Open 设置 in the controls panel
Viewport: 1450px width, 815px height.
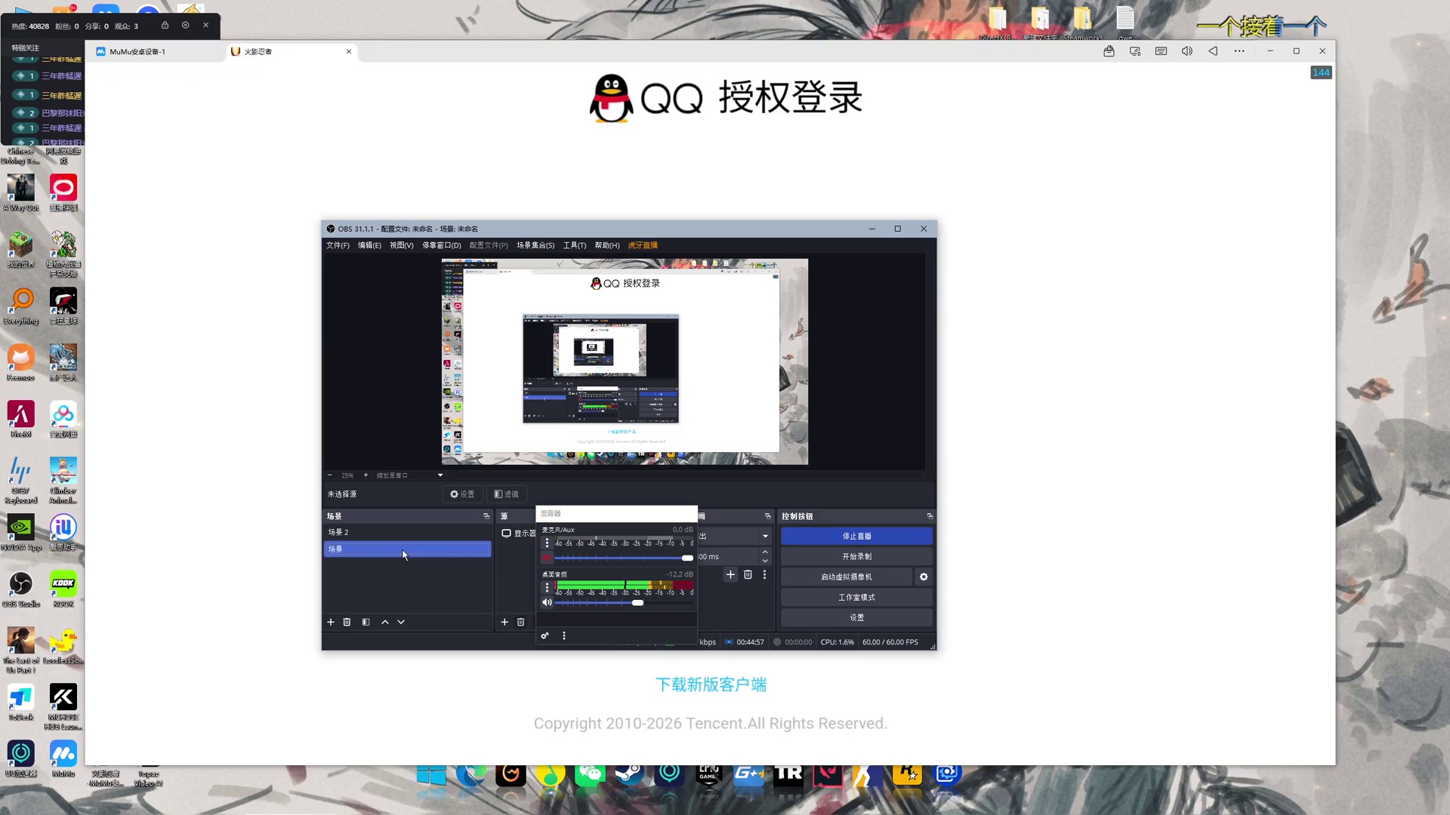(x=856, y=617)
